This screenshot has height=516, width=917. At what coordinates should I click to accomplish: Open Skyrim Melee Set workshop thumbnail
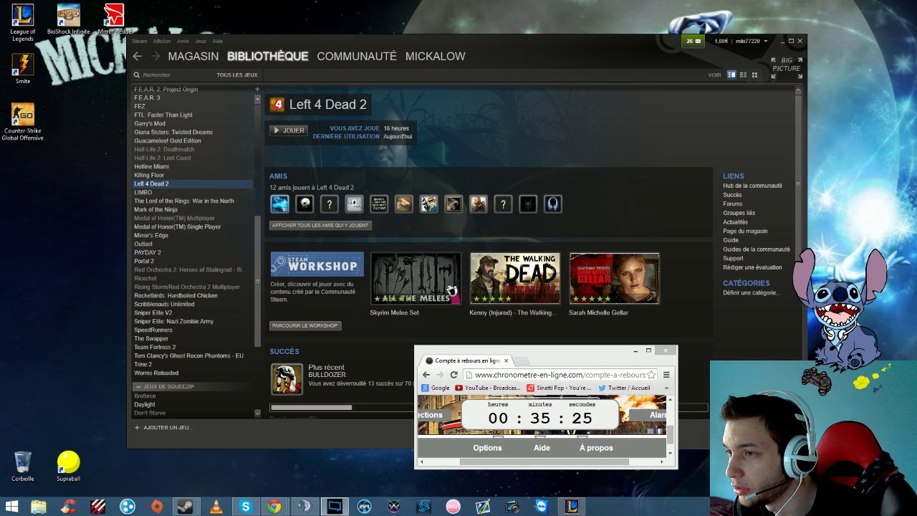(416, 278)
